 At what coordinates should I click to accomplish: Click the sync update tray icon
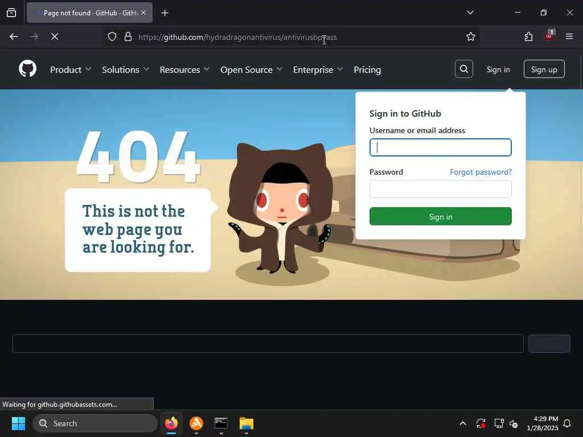(481, 423)
